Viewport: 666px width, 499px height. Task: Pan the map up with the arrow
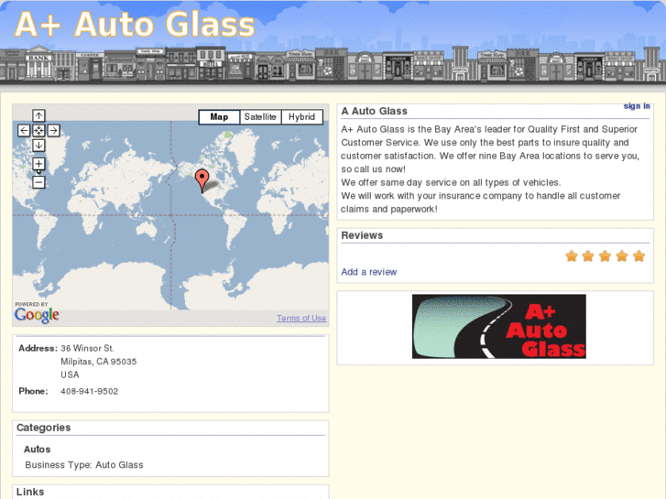(38, 115)
